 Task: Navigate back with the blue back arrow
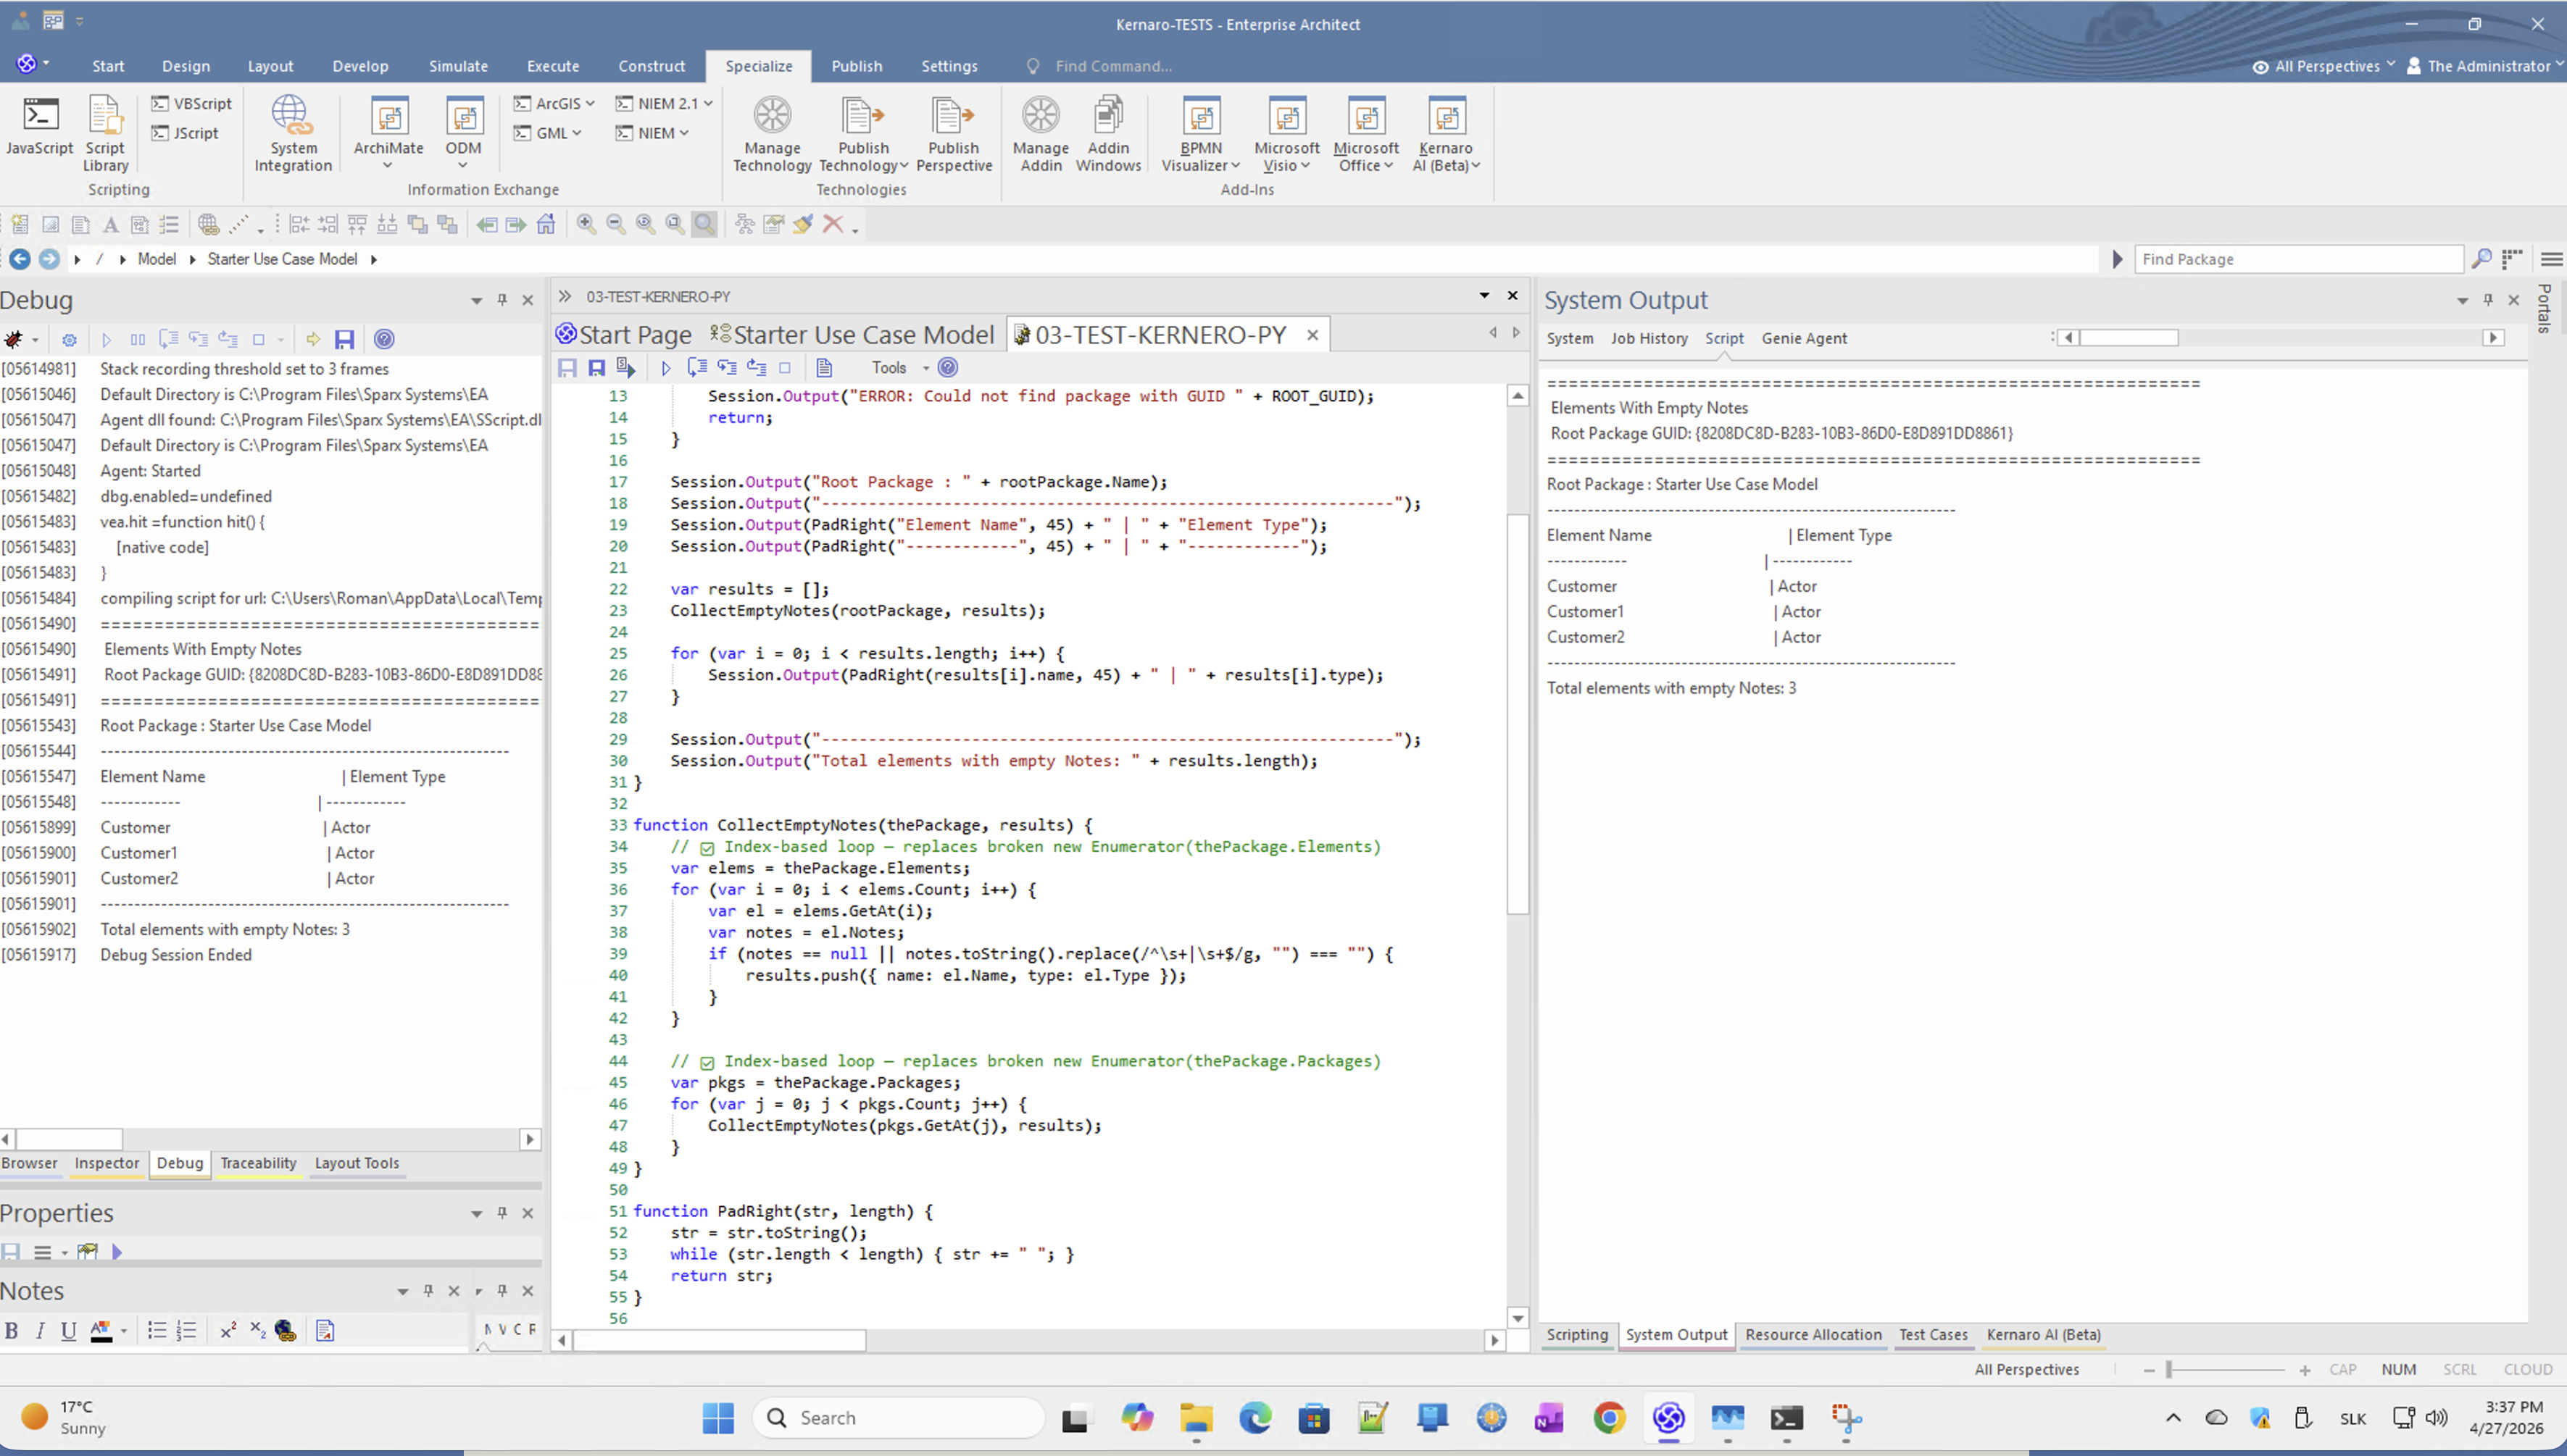click(19, 259)
